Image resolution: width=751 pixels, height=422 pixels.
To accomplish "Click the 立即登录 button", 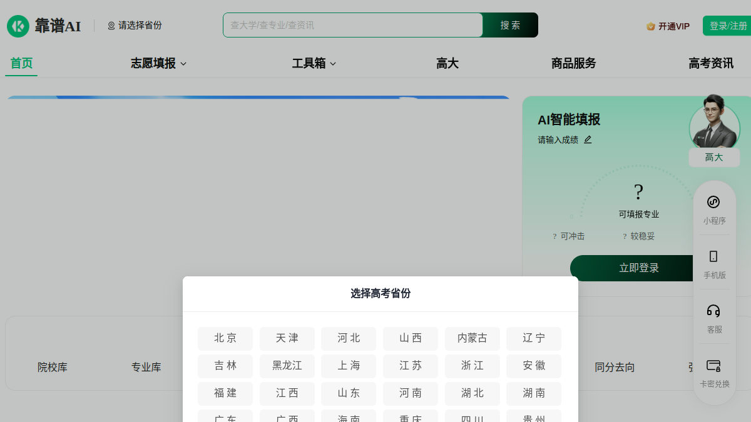I will pyautogui.click(x=632, y=268).
